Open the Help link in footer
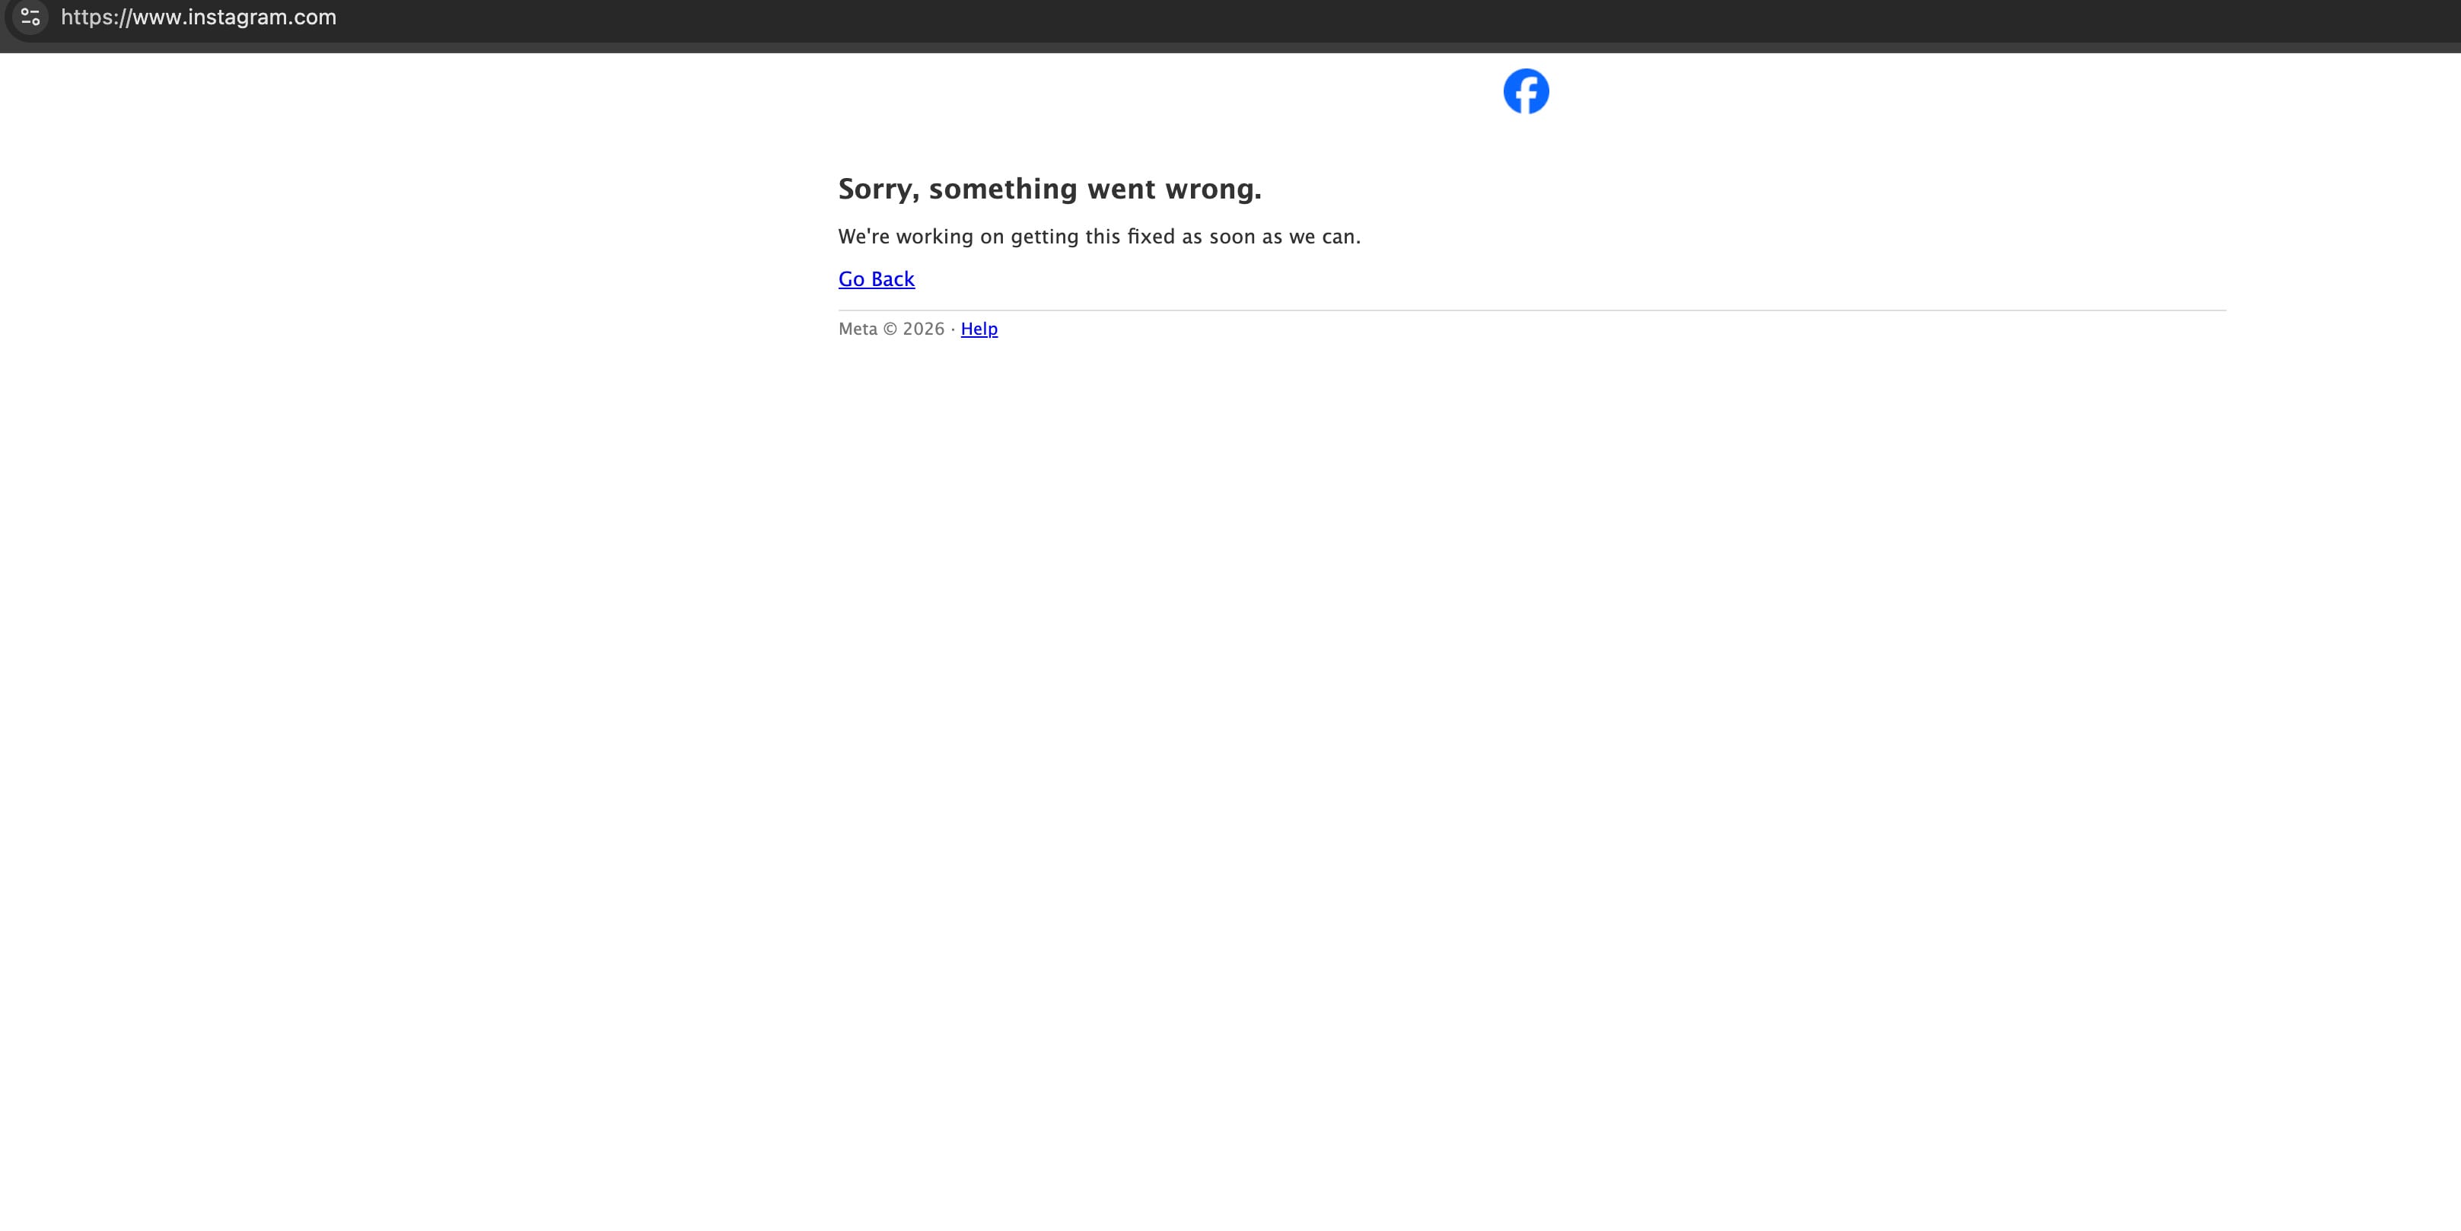The width and height of the screenshot is (2461, 1231). (x=979, y=329)
